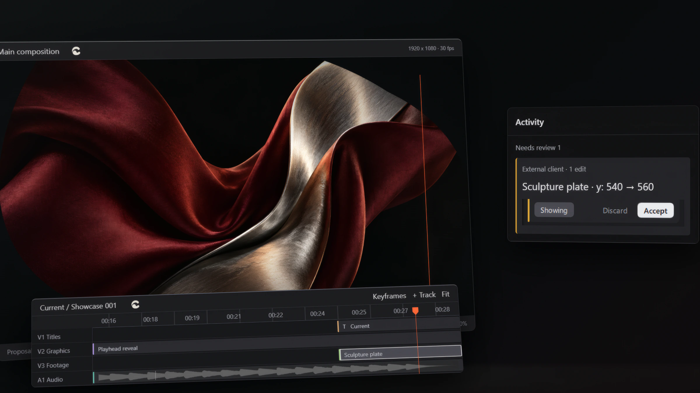Click the 00:28 mark on the ruler
Viewport: 700px width, 393px height.
tap(442, 309)
